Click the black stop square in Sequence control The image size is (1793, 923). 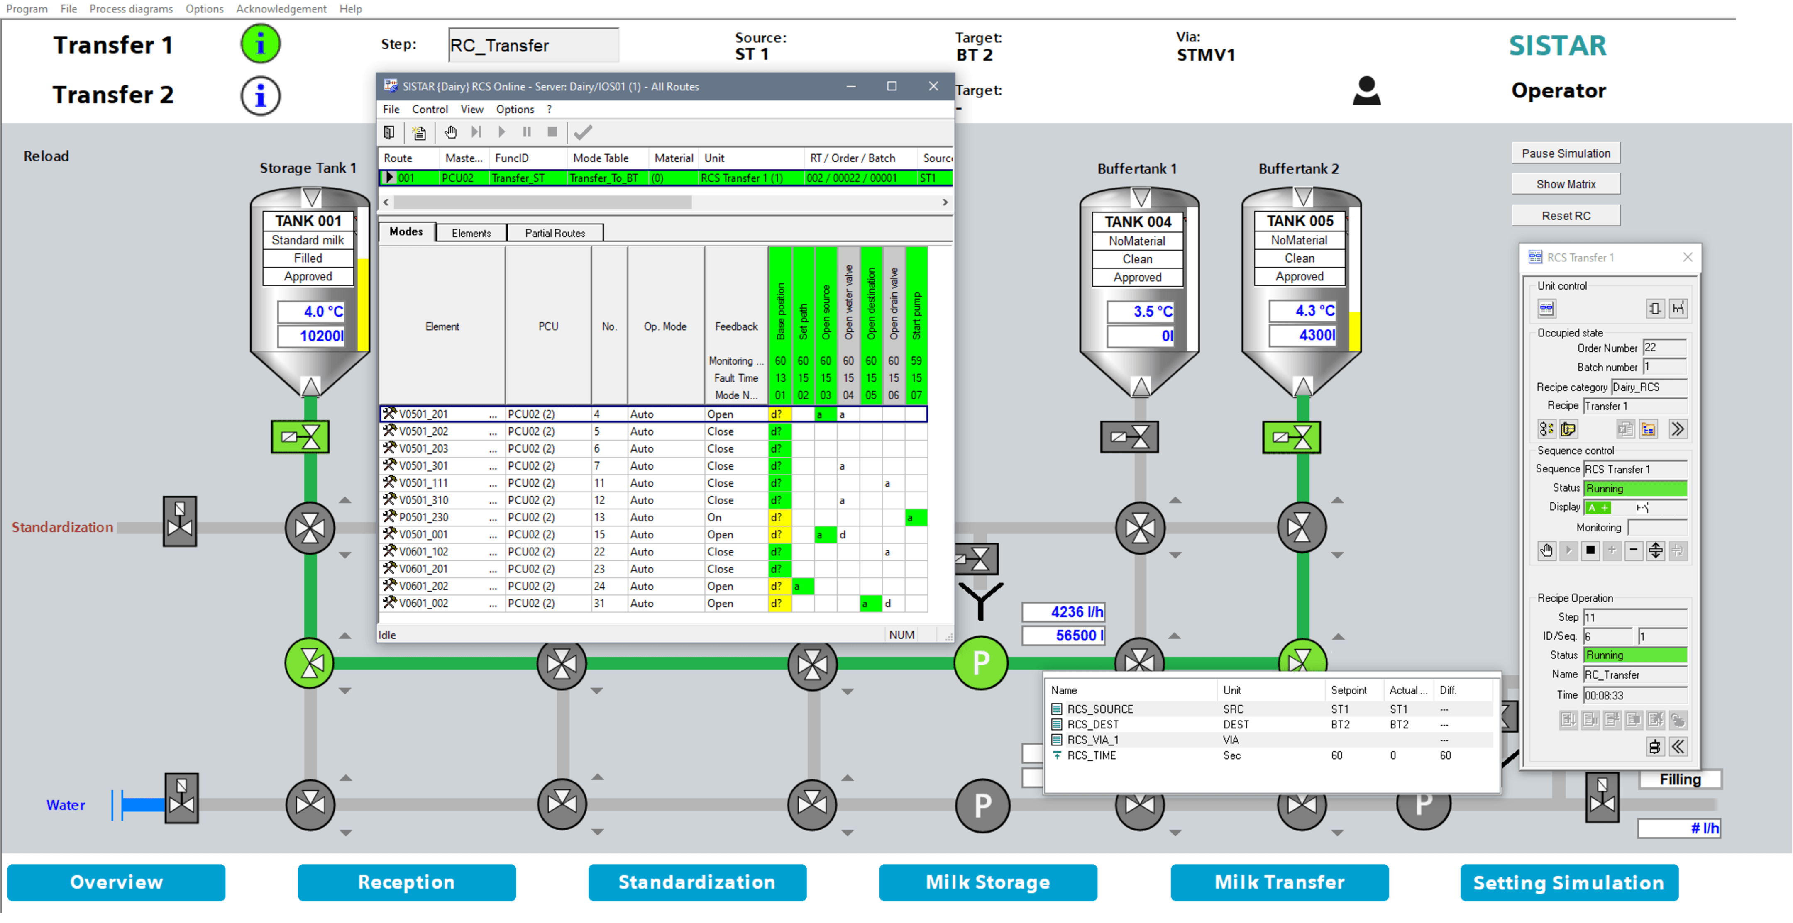1590,551
